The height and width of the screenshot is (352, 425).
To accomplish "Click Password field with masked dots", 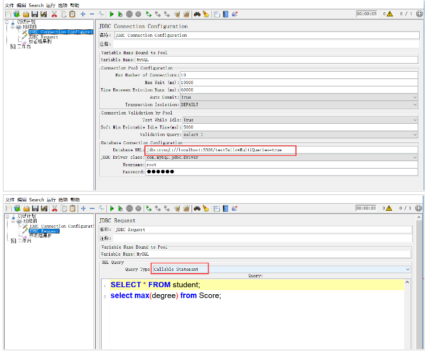I will click(281, 172).
